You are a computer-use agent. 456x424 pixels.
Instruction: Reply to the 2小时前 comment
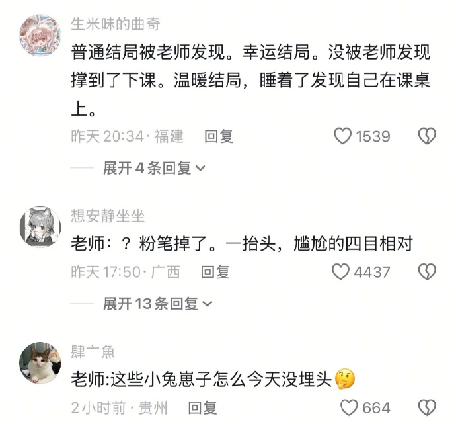203,407
